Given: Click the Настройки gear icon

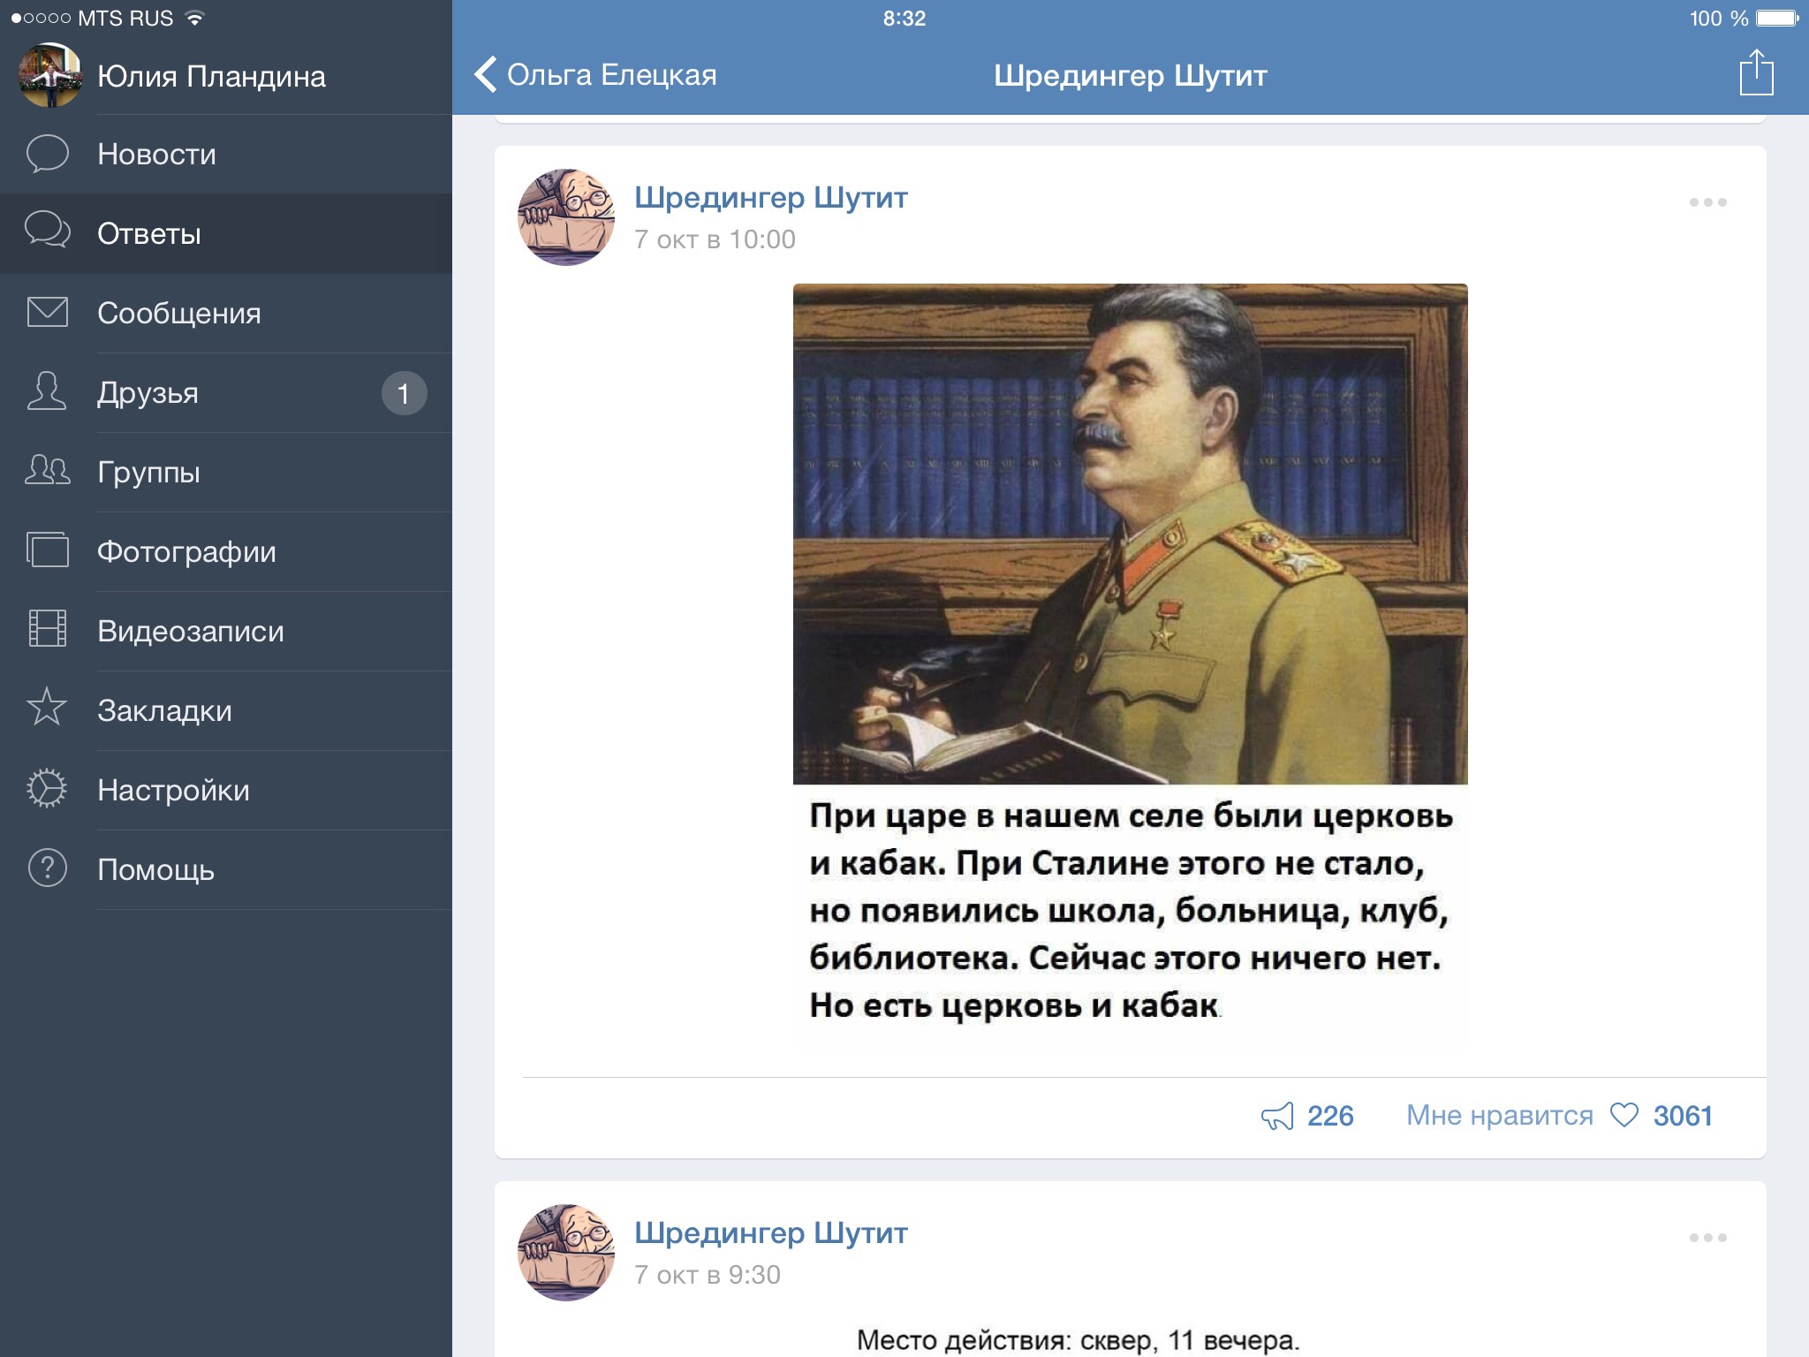Looking at the screenshot, I should pos(47,788).
